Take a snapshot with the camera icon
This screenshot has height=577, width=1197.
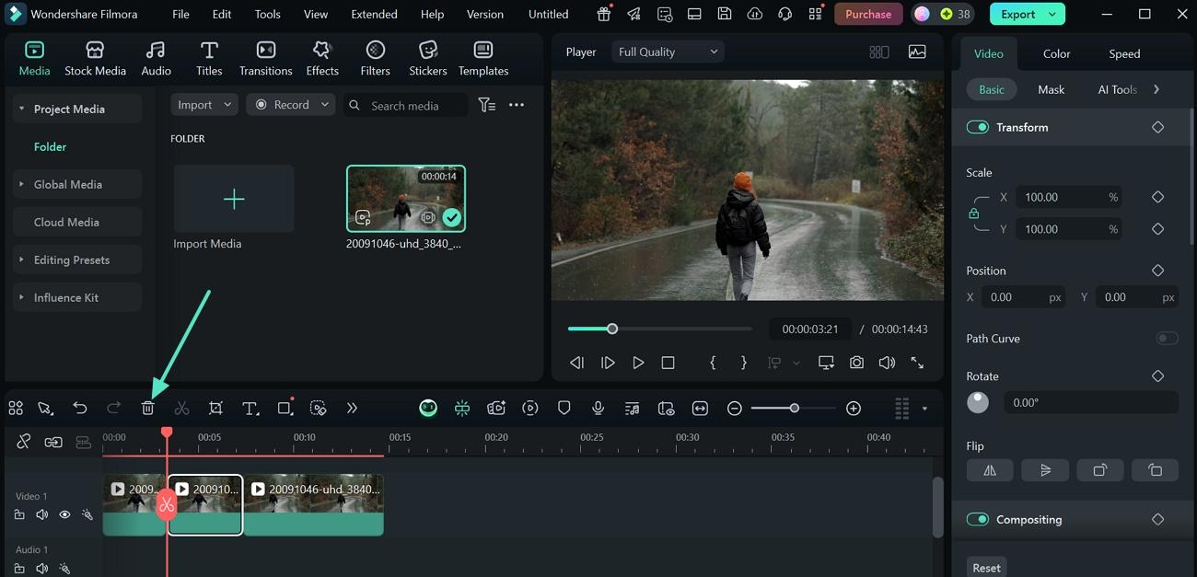[x=856, y=363]
